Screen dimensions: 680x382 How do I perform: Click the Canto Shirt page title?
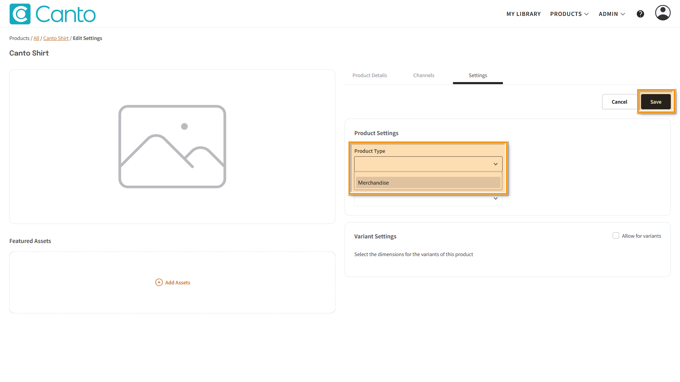pyautogui.click(x=29, y=53)
